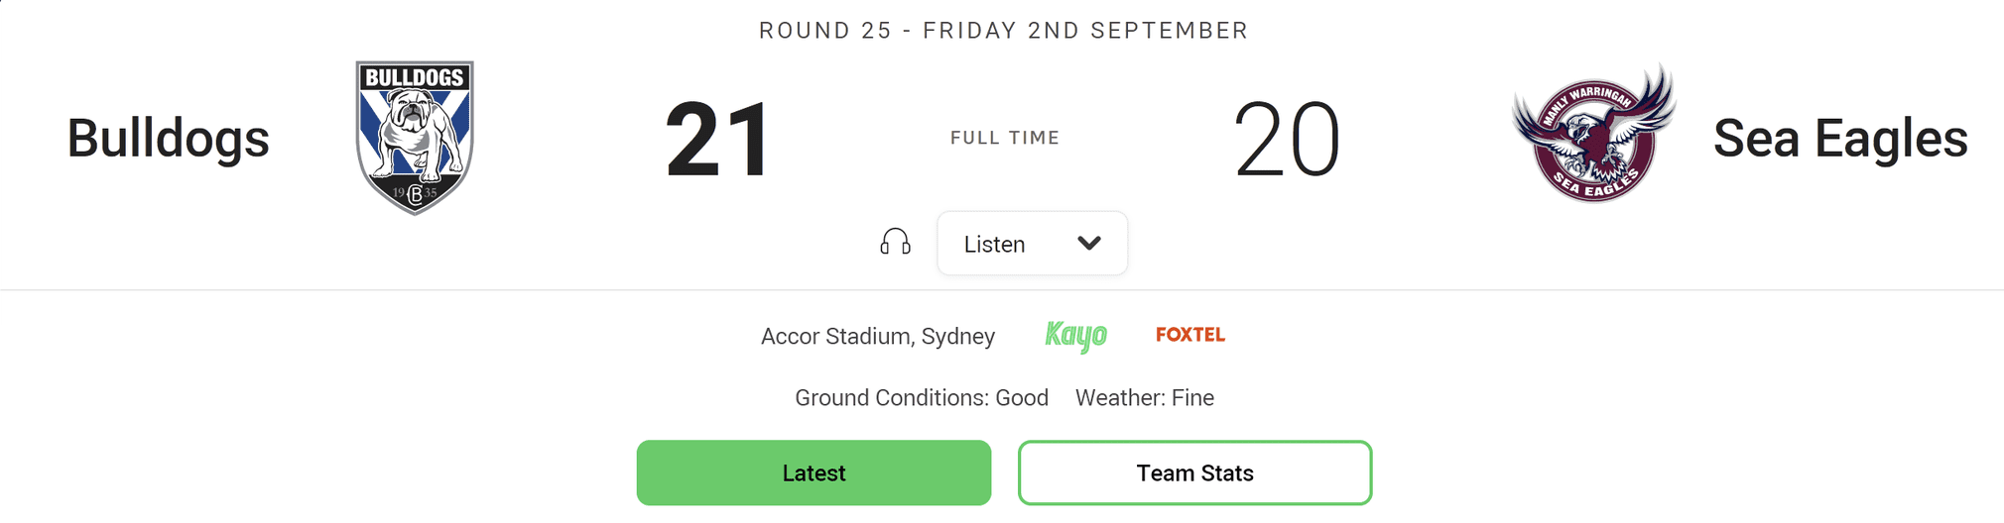
Task: Open the Listen dropdown menu
Action: pos(1032,244)
